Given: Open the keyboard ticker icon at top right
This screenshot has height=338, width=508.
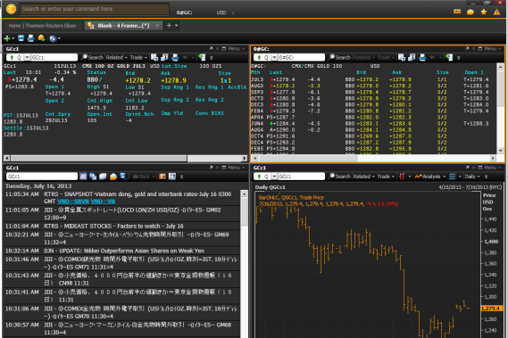Looking at the screenshot, I should pyautogui.click(x=457, y=12).
